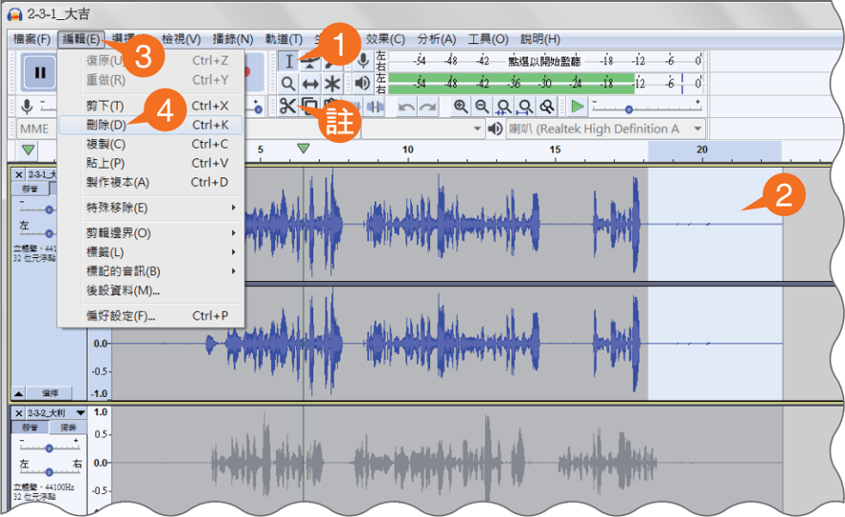Toggle Solo on the 2-3-2 track
This screenshot has height=517, width=845.
point(68,428)
